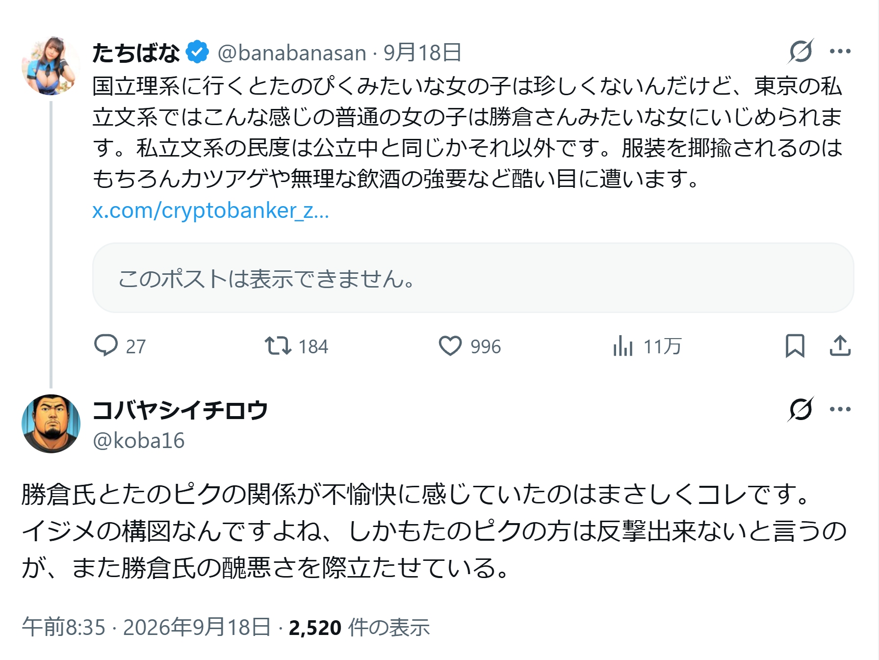Screen dimensions: 879x660
Task: Open more options menu on たちばな's post
Action: [x=840, y=51]
